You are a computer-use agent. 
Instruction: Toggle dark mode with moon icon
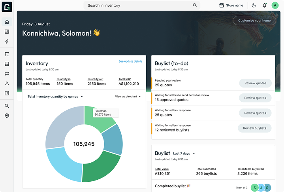[254, 6]
